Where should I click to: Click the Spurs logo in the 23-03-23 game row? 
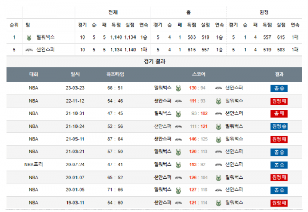(219, 88)
